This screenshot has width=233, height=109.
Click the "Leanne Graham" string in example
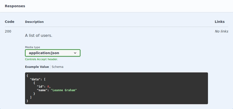coord(64,90)
